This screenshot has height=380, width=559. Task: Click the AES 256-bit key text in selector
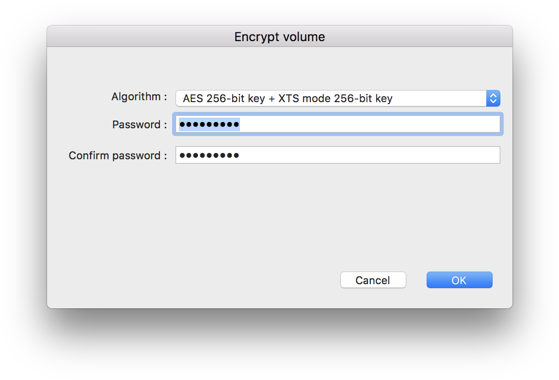[224, 98]
